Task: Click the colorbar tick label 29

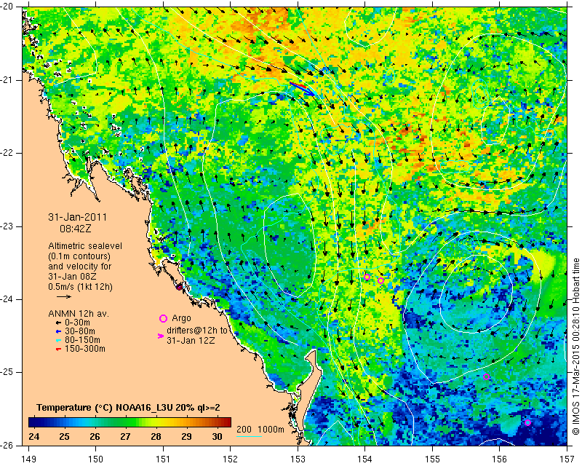Action: [186, 436]
